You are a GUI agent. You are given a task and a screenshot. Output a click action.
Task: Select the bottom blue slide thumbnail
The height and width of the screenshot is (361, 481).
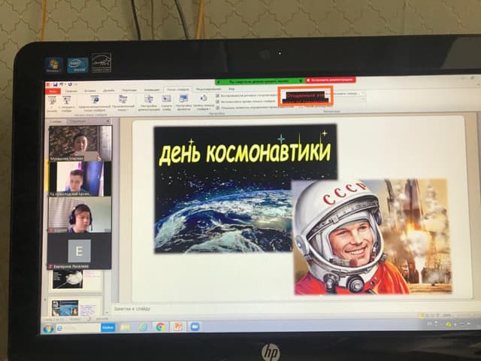click(75, 308)
